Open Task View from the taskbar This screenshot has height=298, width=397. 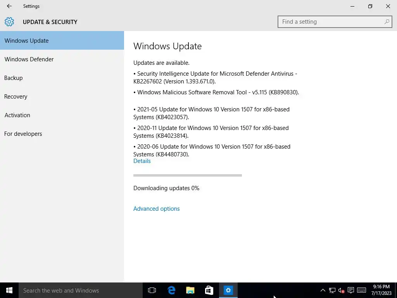[x=152, y=290]
